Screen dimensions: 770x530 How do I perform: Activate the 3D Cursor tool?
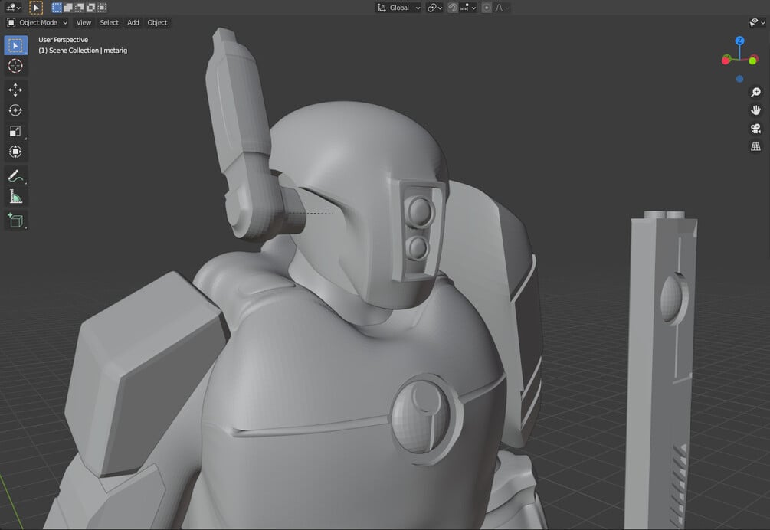16,66
